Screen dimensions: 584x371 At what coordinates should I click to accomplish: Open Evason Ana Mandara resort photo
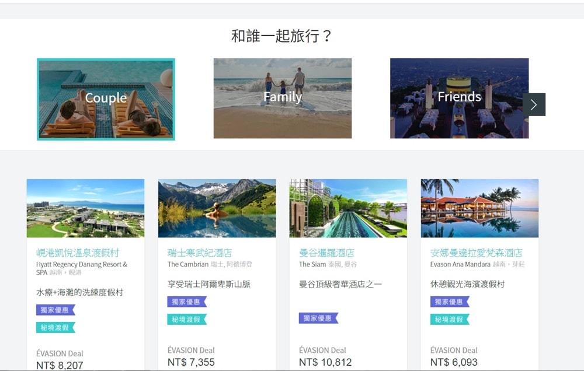pyautogui.click(x=479, y=208)
